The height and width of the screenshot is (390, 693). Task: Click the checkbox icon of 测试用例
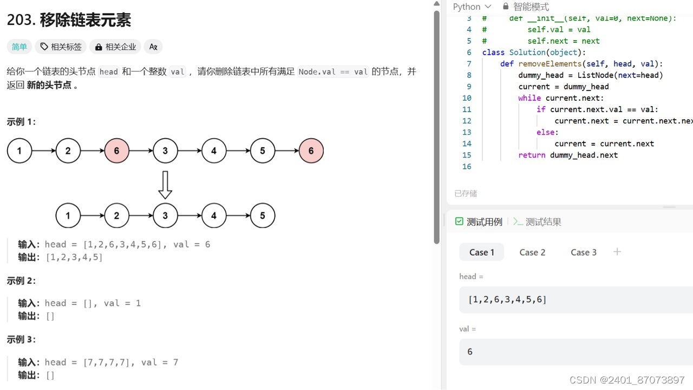[x=459, y=222]
